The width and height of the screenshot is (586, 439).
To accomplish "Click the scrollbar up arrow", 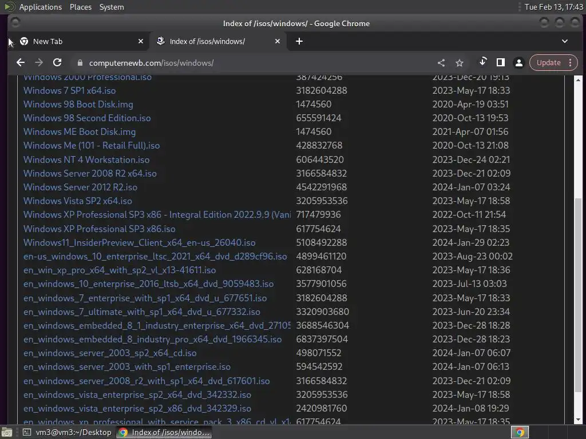I will (x=578, y=80).
